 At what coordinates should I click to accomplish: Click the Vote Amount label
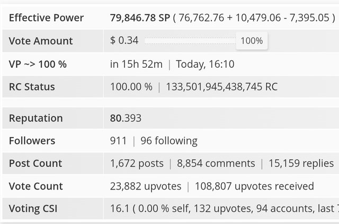click(41, 41)
